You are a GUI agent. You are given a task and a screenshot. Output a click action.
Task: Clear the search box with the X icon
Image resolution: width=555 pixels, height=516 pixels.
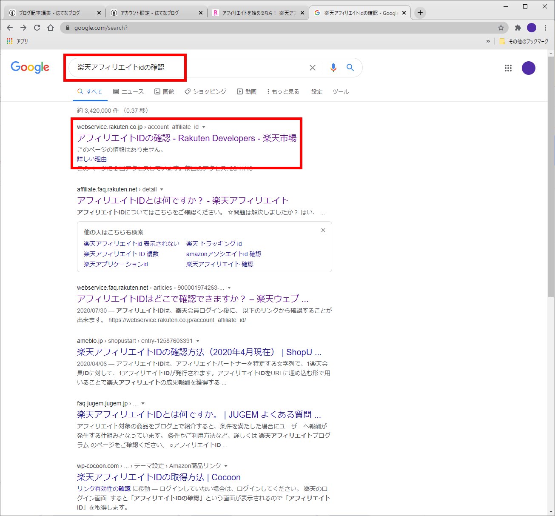click(313, 68)
